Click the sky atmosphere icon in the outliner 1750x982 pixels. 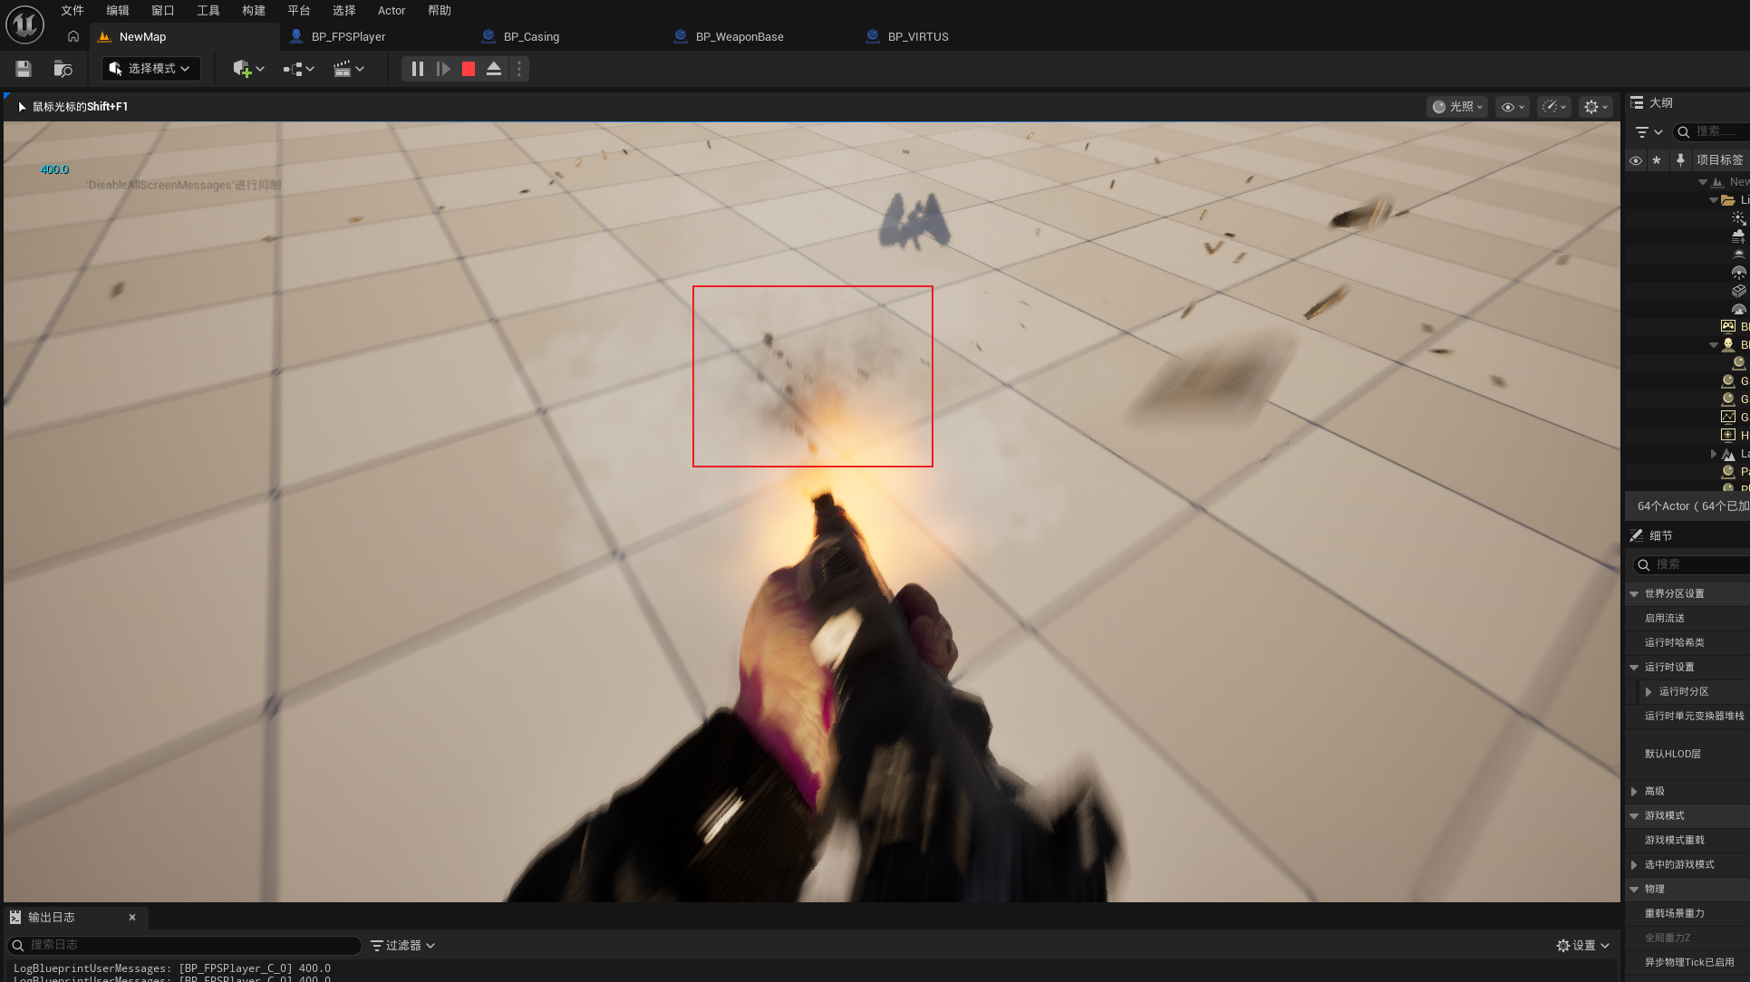[x=1738, y=254]
